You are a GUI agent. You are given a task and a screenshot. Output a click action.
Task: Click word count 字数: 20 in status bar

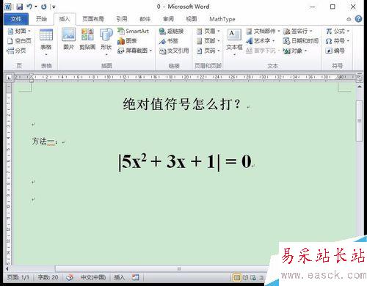click(48, 277)
